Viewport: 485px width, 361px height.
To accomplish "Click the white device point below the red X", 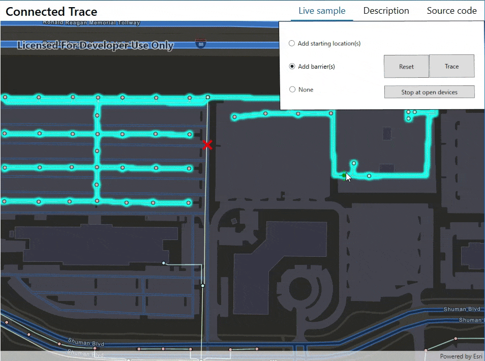I will tap(202, 286).
